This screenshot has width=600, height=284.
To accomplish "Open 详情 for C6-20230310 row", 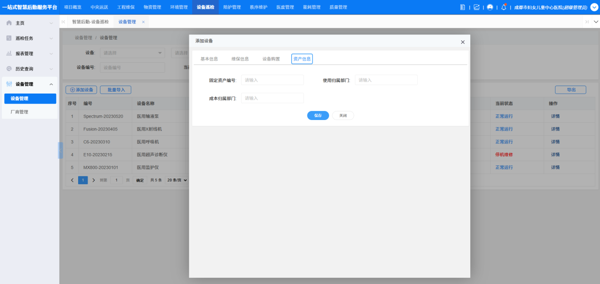I will [555, 142].
